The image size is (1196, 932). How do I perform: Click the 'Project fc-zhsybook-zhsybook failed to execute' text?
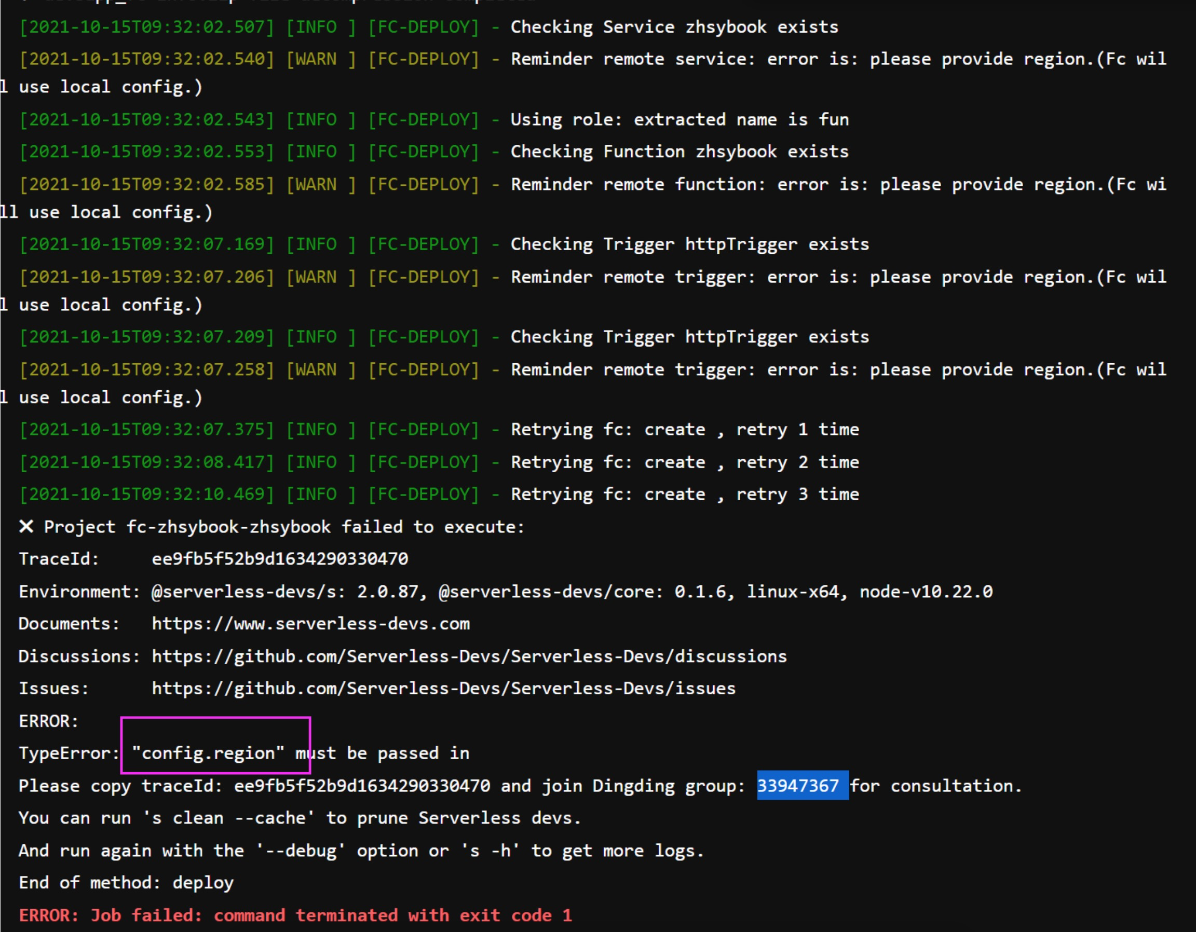click(284, 527)
